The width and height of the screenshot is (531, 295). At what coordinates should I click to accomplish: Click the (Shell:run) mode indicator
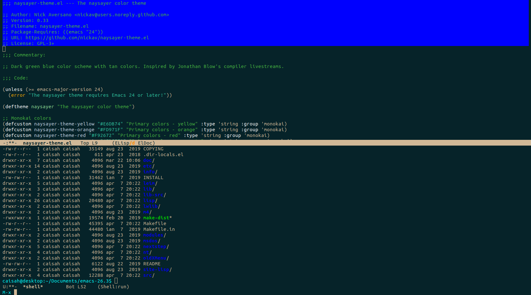113,287
